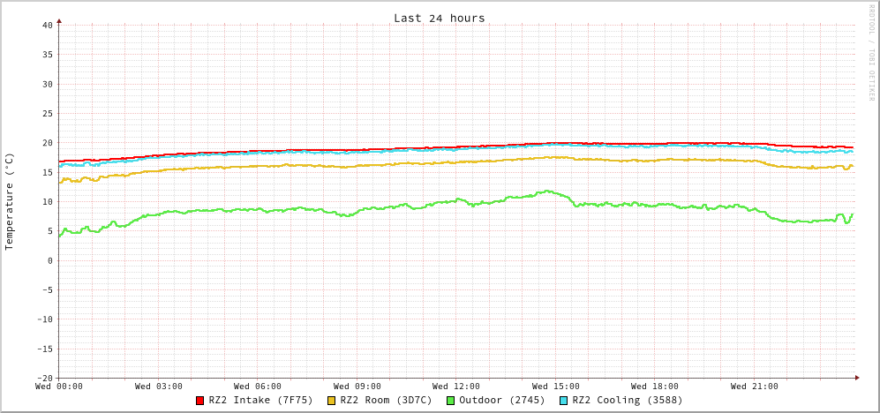The height and width of the screenshot is (413, 880).
Task: Click the Temperature (°C) axis label
Action: [10, 201]
